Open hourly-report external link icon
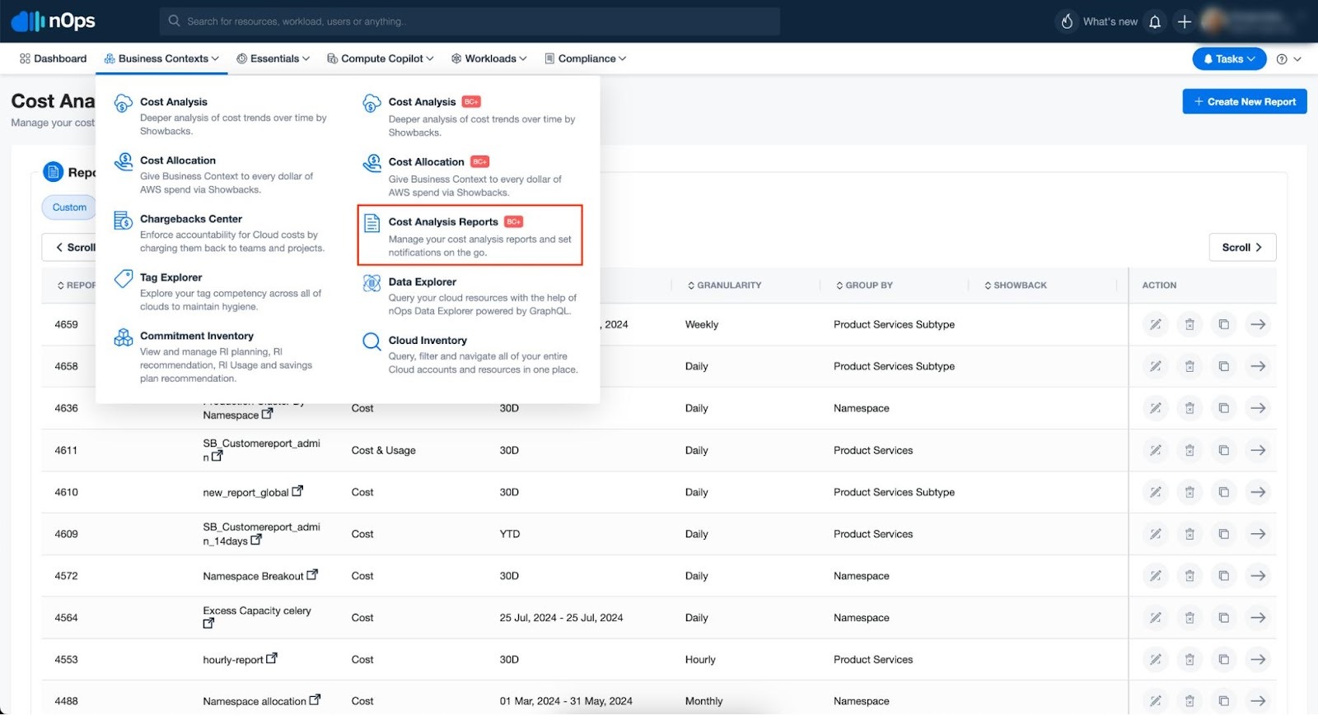The width and height of the screenshot is (1318, 715). click(272, 658)
